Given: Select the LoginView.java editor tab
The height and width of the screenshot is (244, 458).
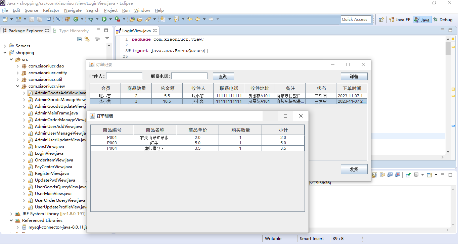Looking at the screenshot, I should click(136, 31).
